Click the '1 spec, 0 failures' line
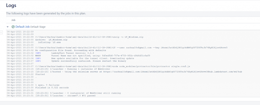260x105 pixels. 47,85
